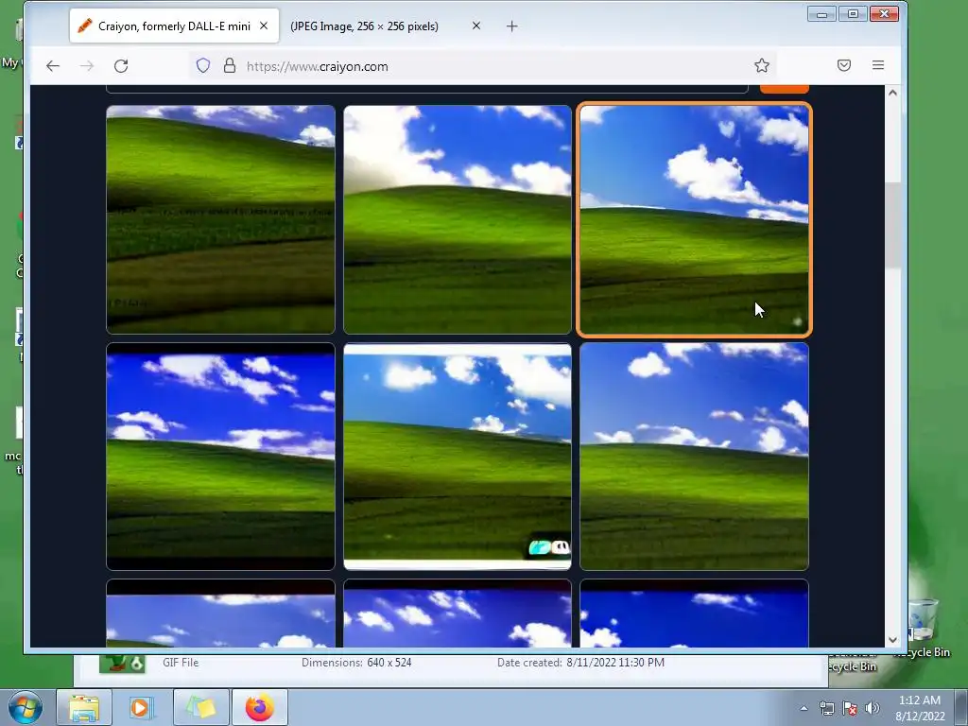This screenshot has width=968, height=726.
Task: Open Windows Explorer from the taskbar
Action: coord(84,707)
